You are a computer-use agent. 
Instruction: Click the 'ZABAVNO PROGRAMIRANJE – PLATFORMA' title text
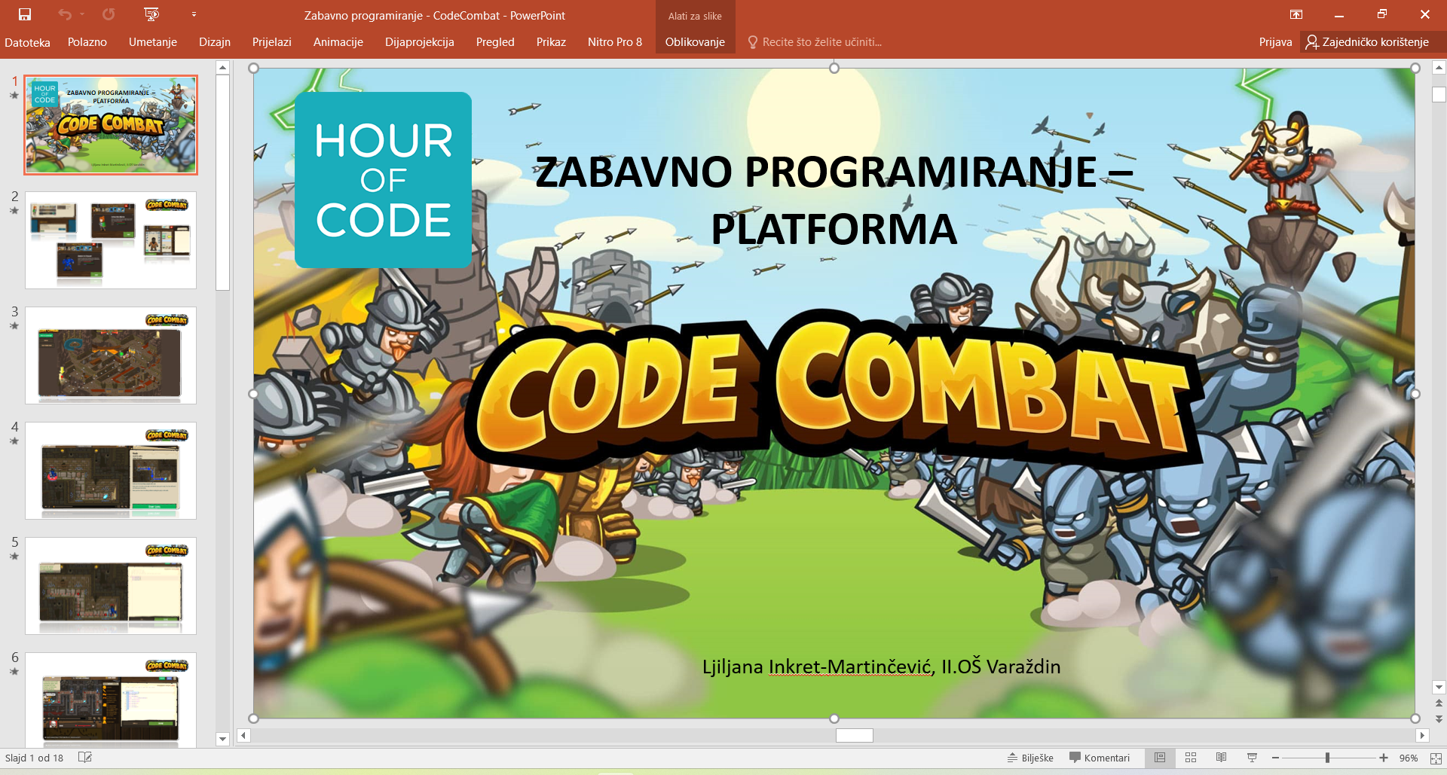coord(834,200)
